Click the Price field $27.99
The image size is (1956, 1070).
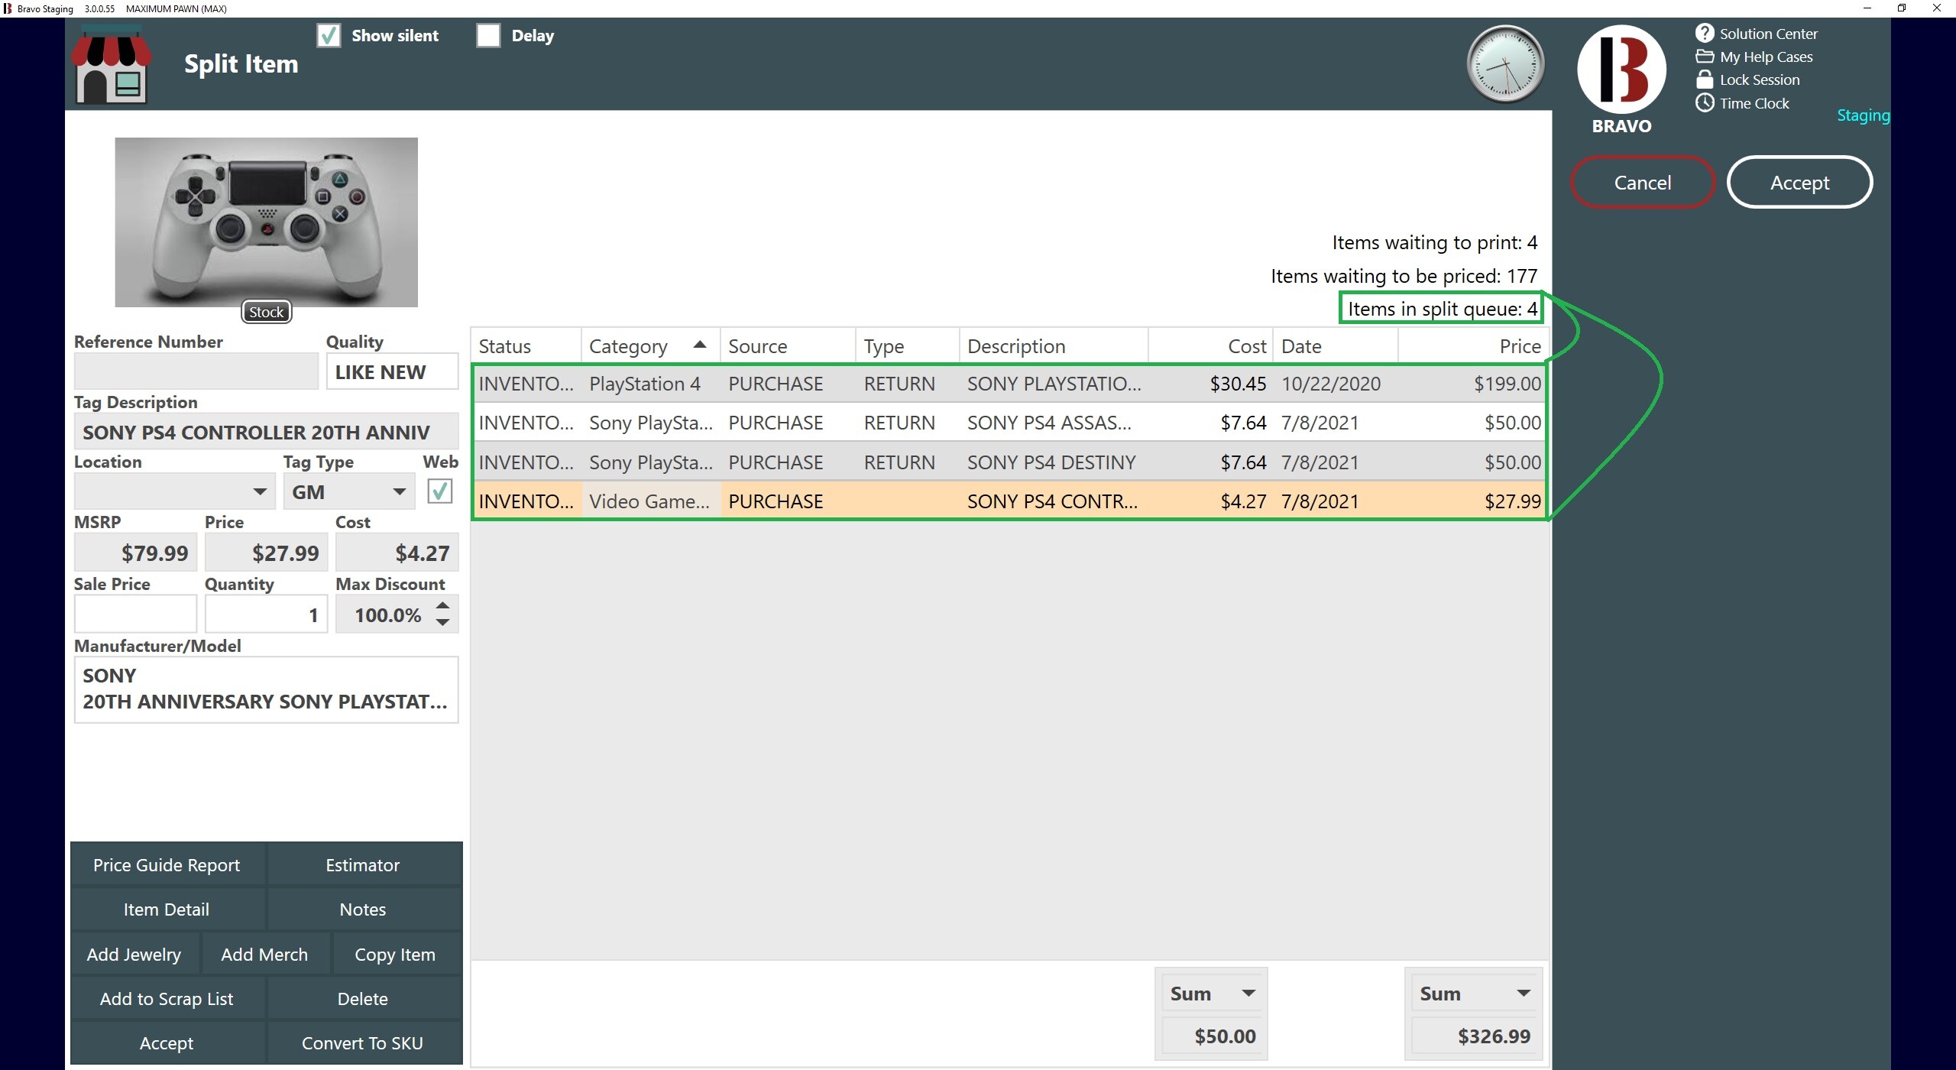coord(267,553)
